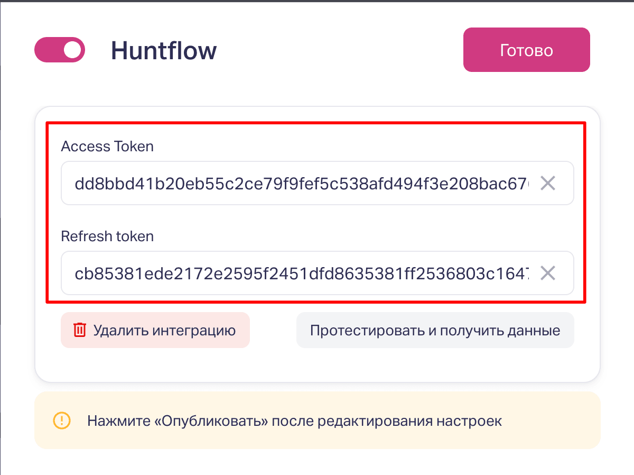The width and height of the screenshot is (634, 475).
Task: Click the red trash bin icon
Action: [79, 330]
